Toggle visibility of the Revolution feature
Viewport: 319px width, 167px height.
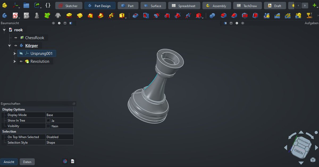21,61
